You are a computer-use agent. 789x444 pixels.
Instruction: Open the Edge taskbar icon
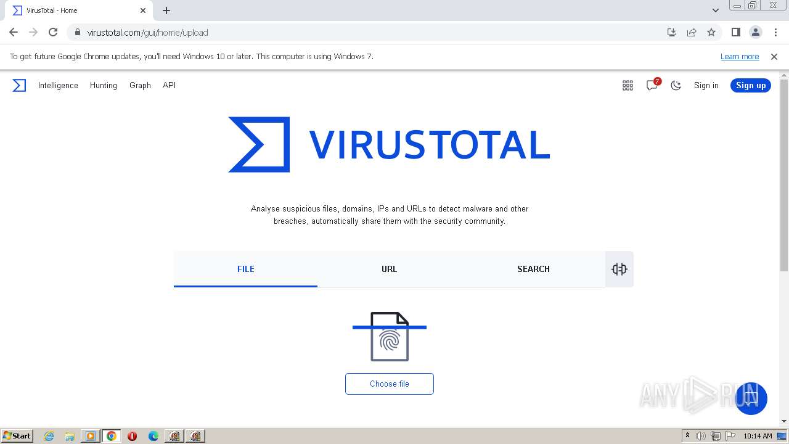[x=153, y=436]
